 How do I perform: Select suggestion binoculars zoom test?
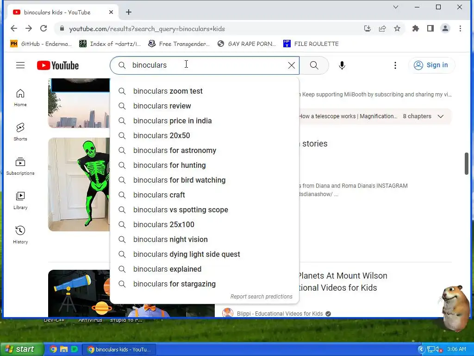205,91
